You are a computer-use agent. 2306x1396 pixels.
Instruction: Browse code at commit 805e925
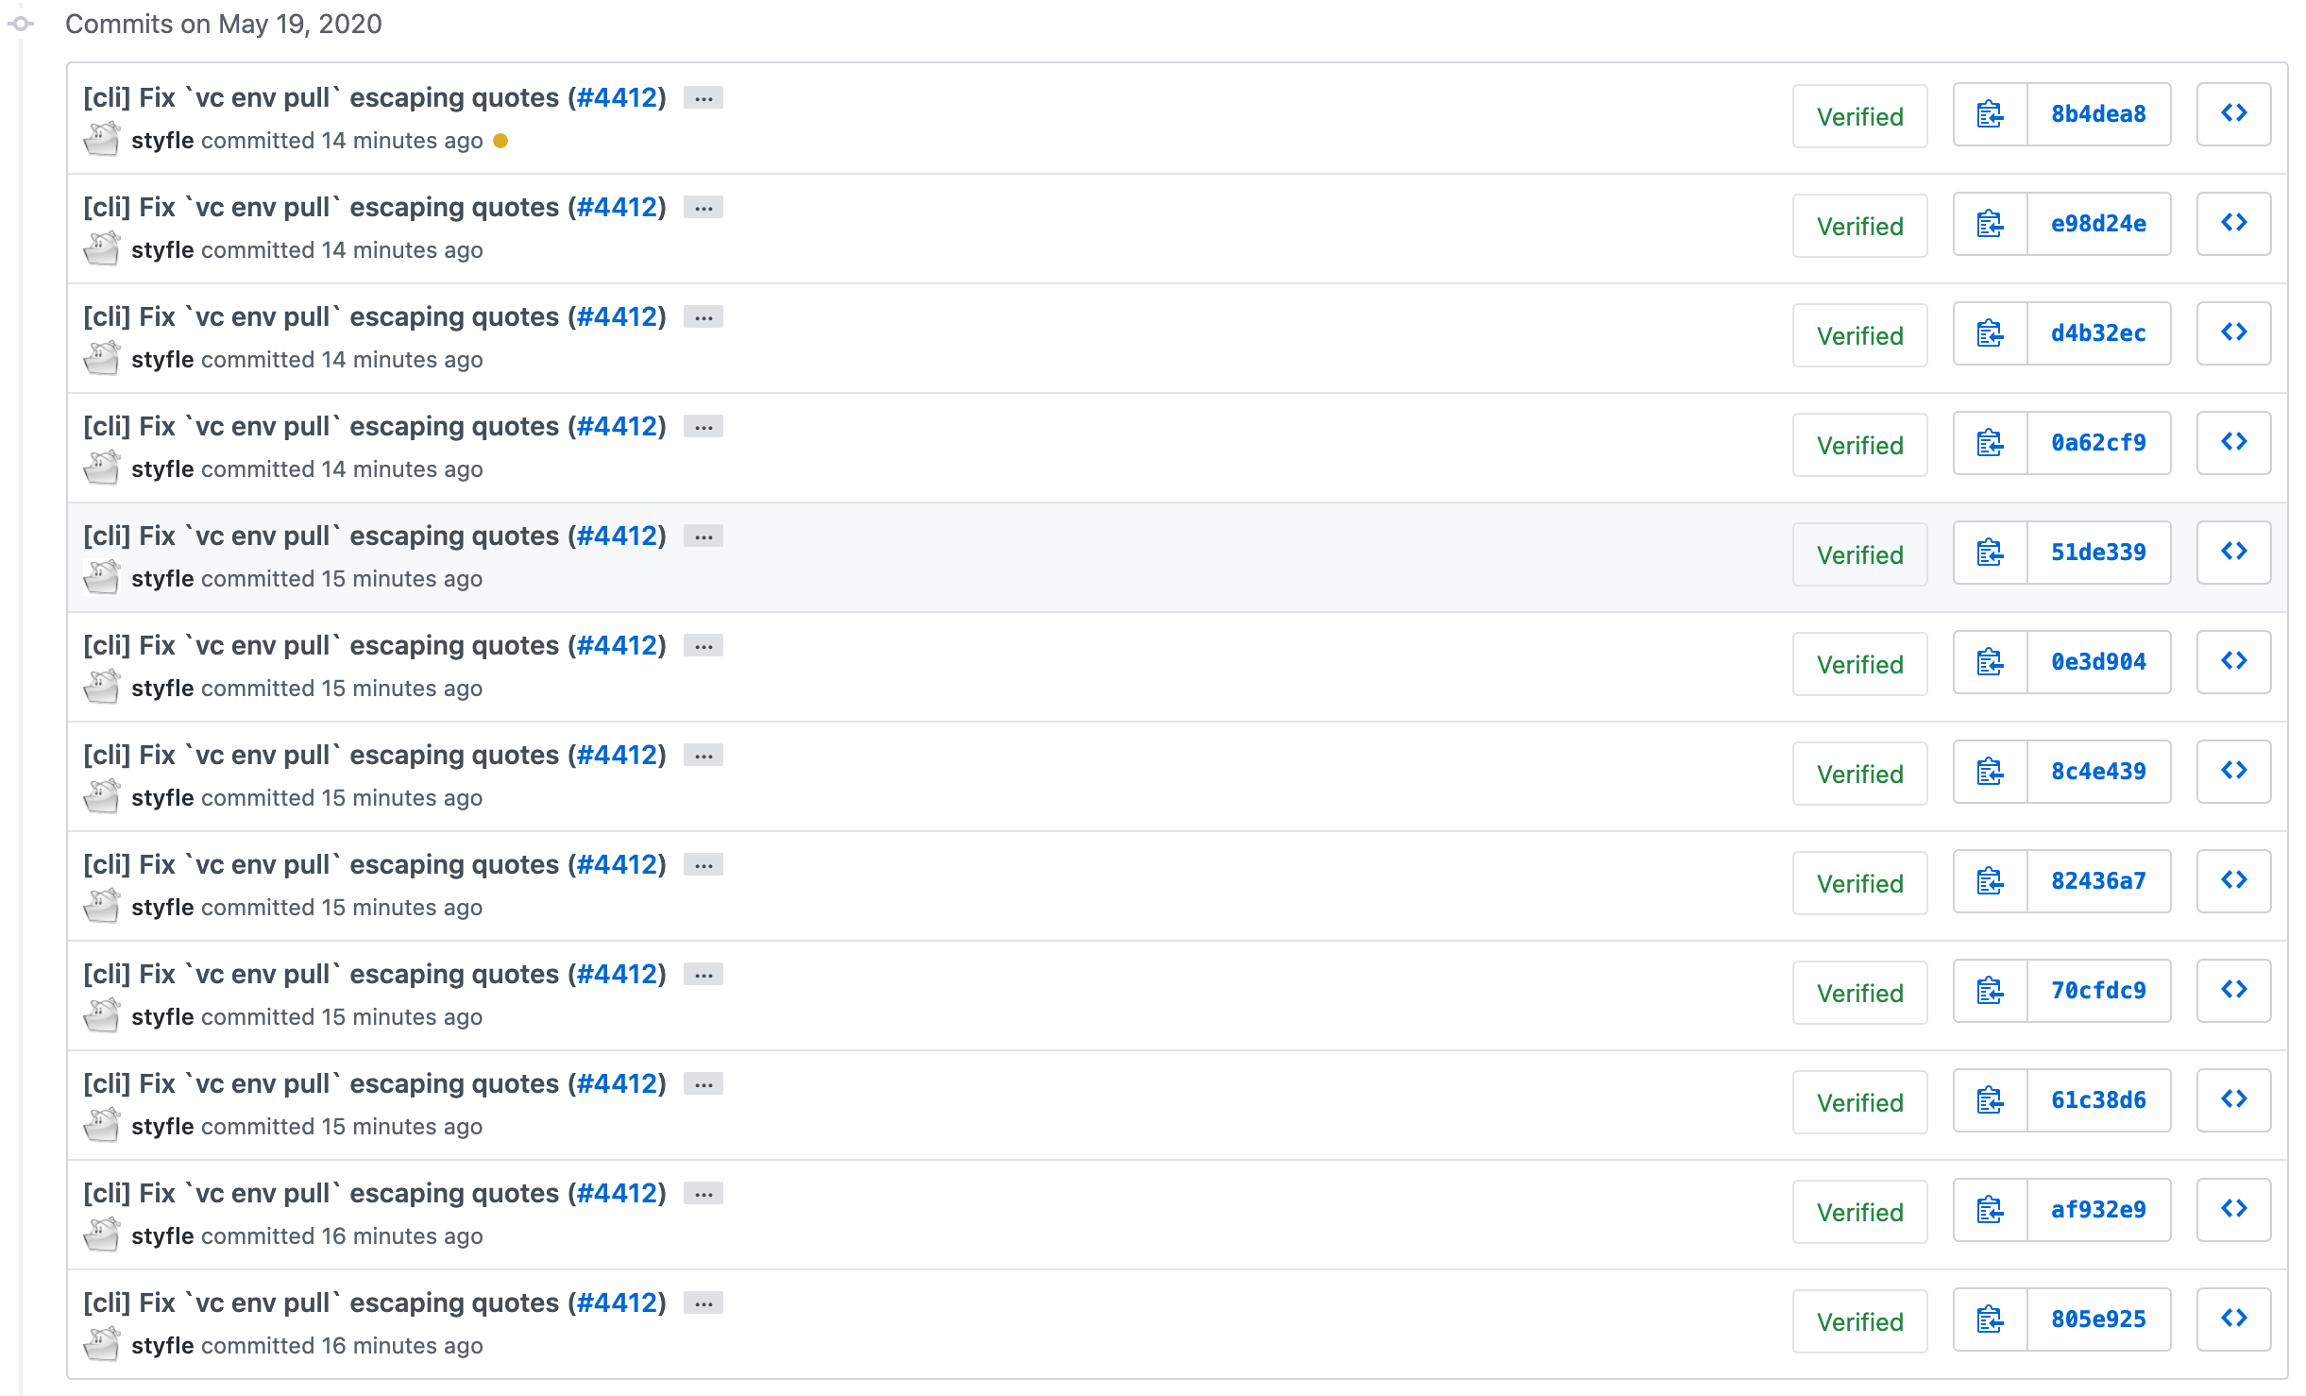tap(2233, 1319)
